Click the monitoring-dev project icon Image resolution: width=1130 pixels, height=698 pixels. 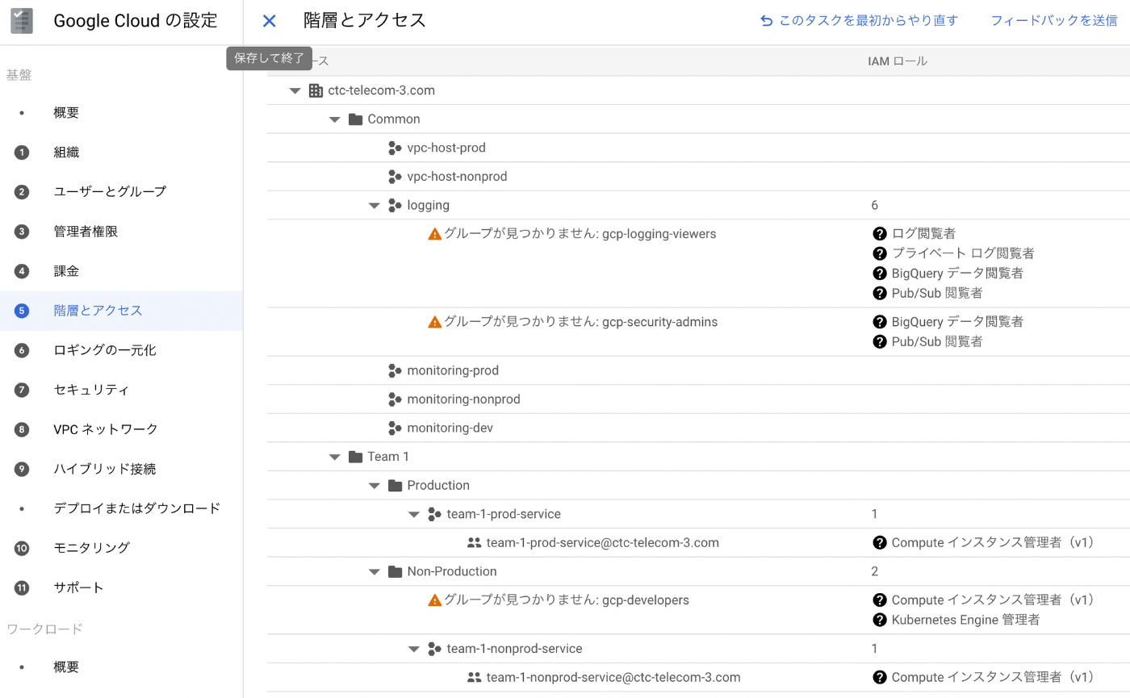point(395,428)
